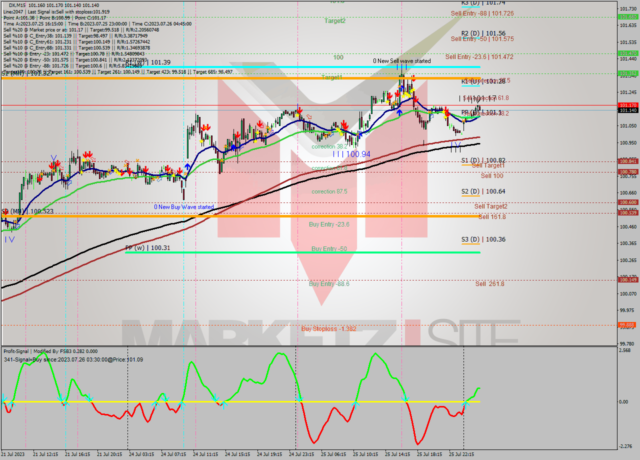Image resolution: width=640 pixels, height=460 pixels.
Task: Click the 100.841 price axis tag
Action: tap(628, 161)
